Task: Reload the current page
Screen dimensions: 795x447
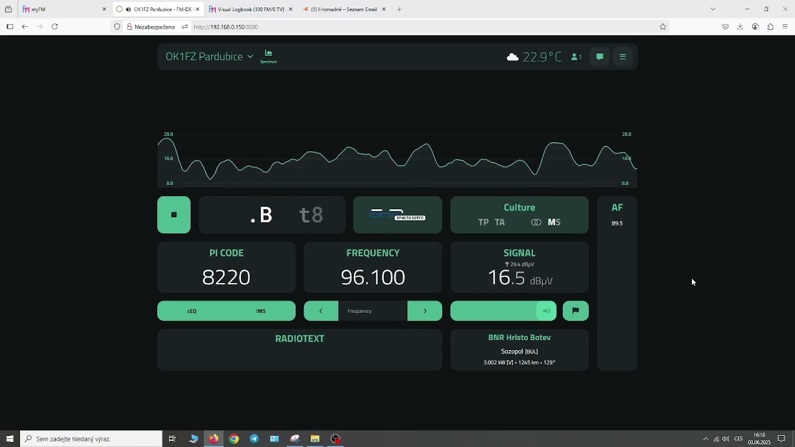Action: pyautogui.click(x=55, y=27)
